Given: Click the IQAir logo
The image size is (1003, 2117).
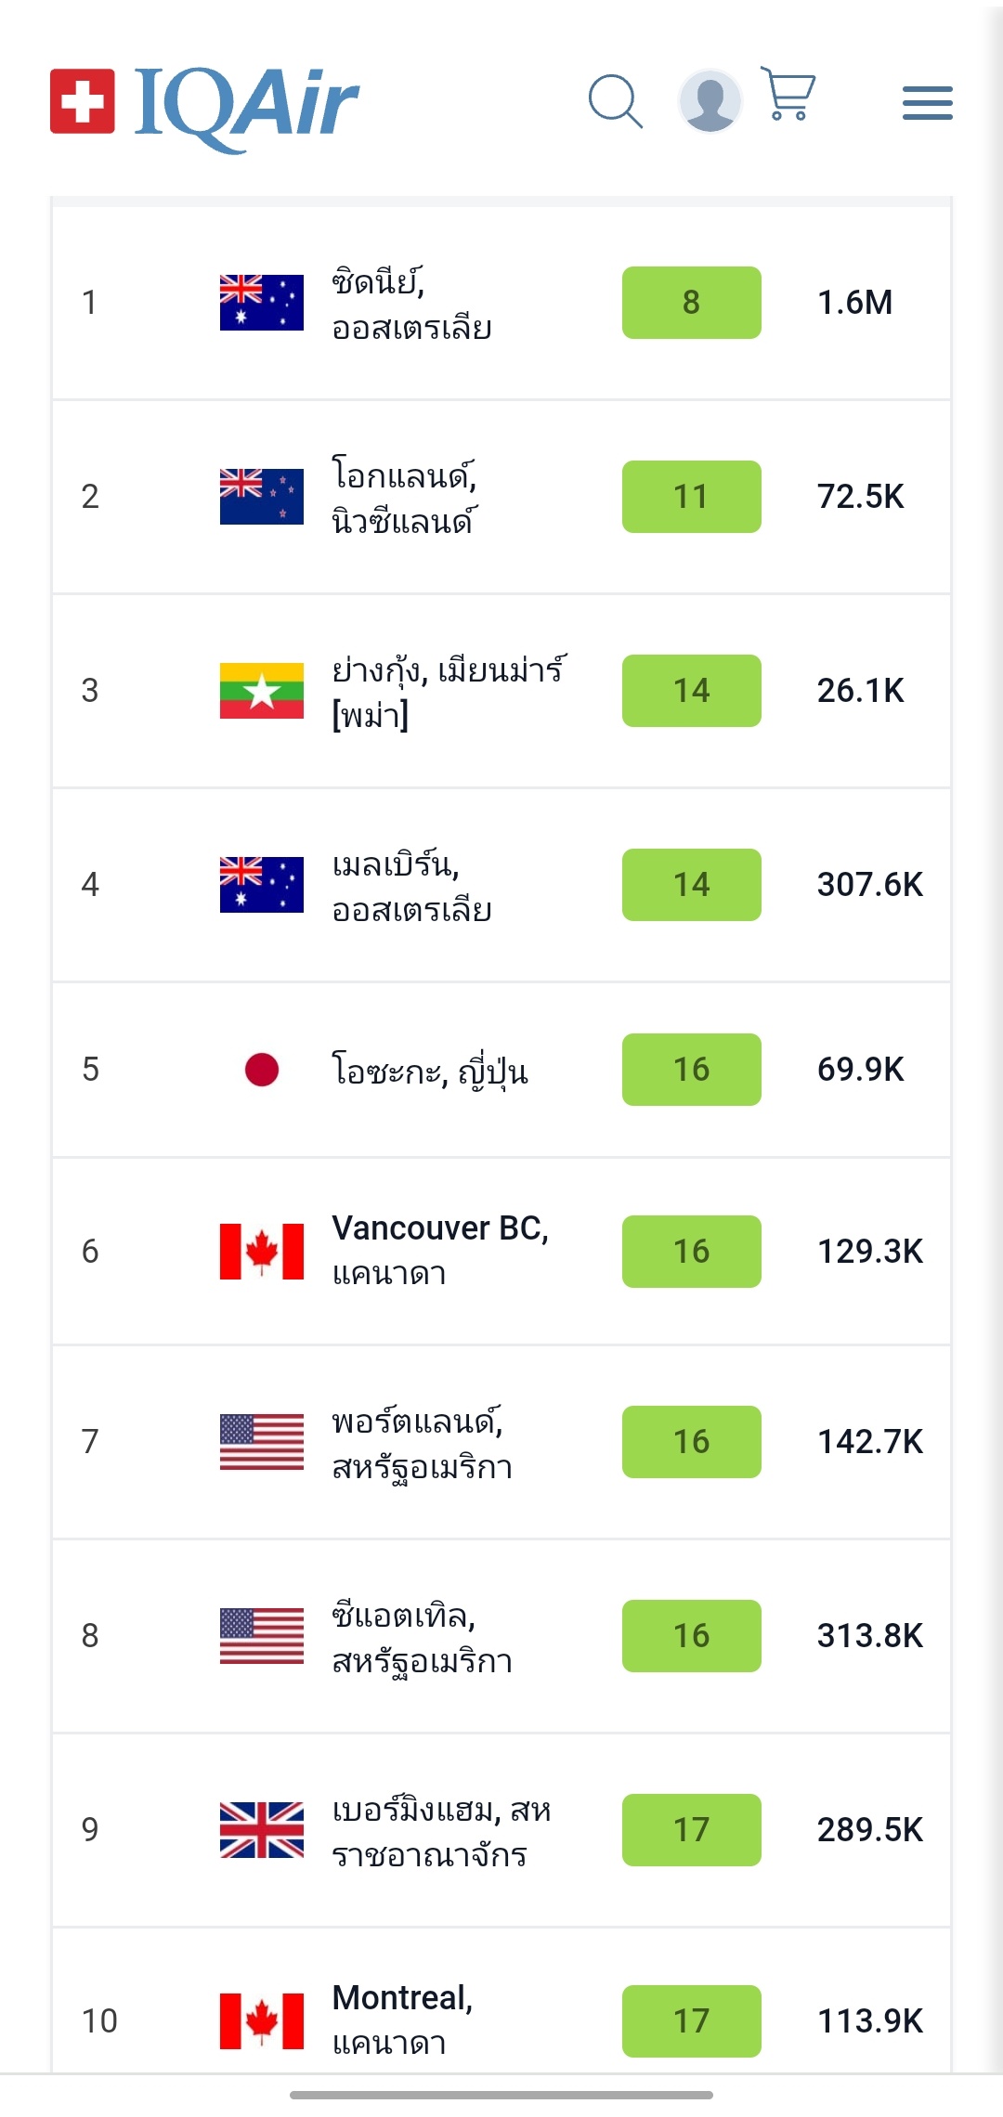Looking at the screenshot, I should (205, 104).
